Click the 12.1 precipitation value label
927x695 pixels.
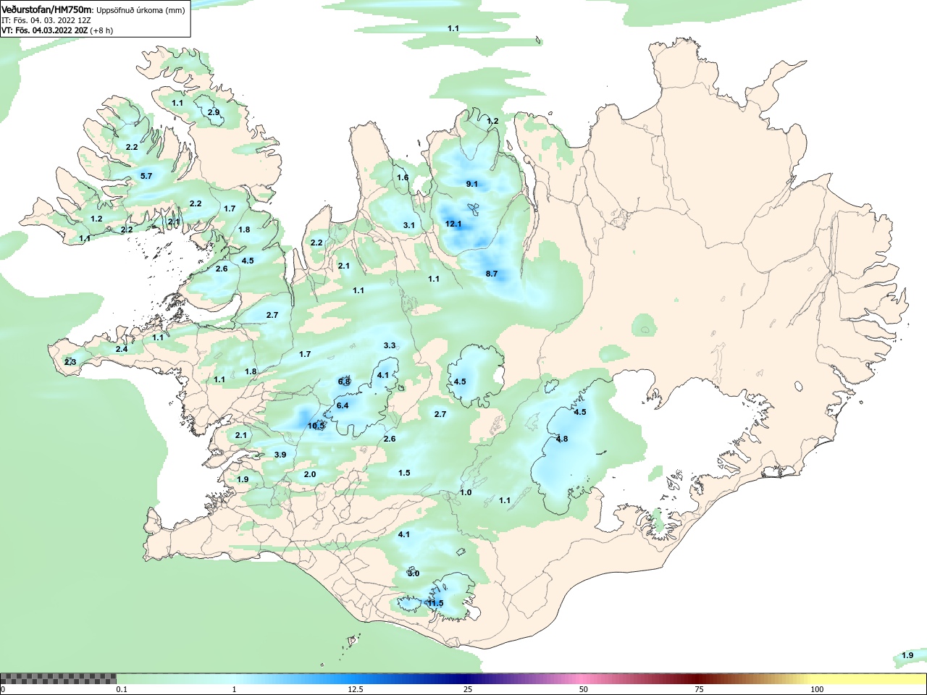point(453,224)
